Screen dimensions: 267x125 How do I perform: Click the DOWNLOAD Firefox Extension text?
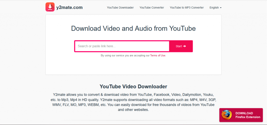(x=248, y=115)
